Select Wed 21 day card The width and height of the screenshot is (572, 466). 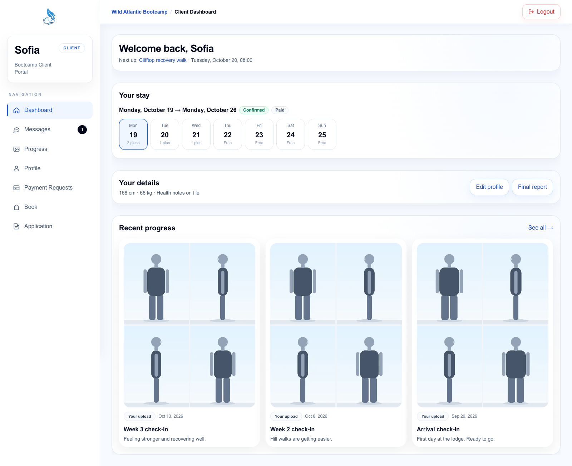[x=196, y=134]
